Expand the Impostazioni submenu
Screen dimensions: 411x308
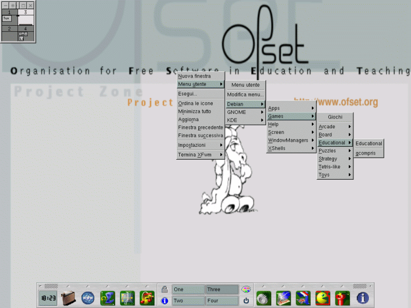click(x=200, y=145)
